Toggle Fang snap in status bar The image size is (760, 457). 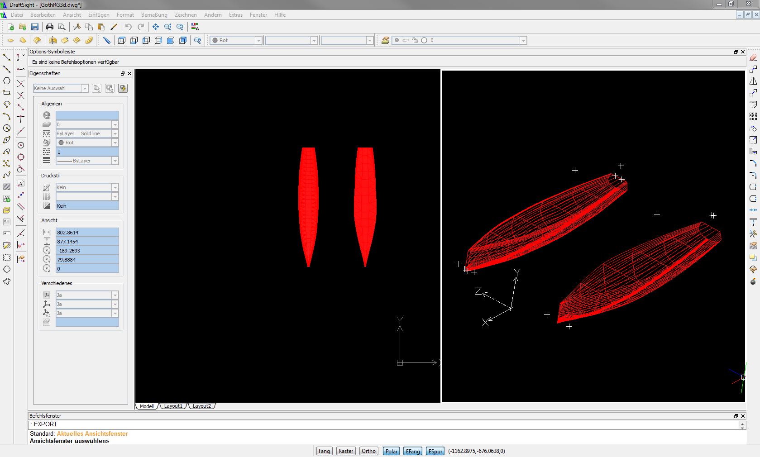tap(324, 451)
